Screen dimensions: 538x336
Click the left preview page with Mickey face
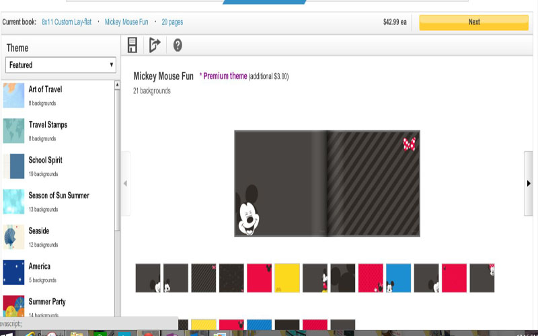click(280, 183)
